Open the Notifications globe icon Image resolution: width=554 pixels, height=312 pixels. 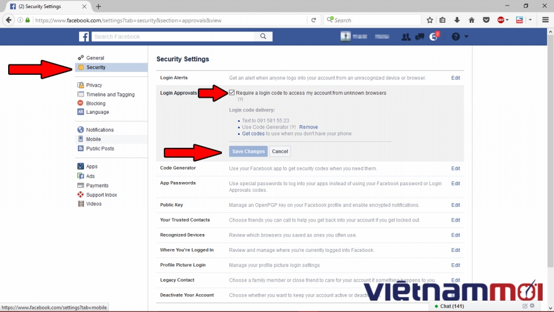tap(433, 36)
